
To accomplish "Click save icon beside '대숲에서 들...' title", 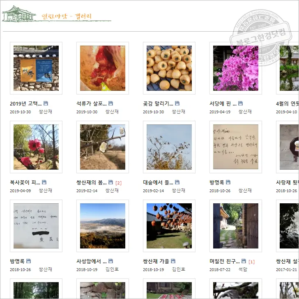I will [x=177, y=182].
